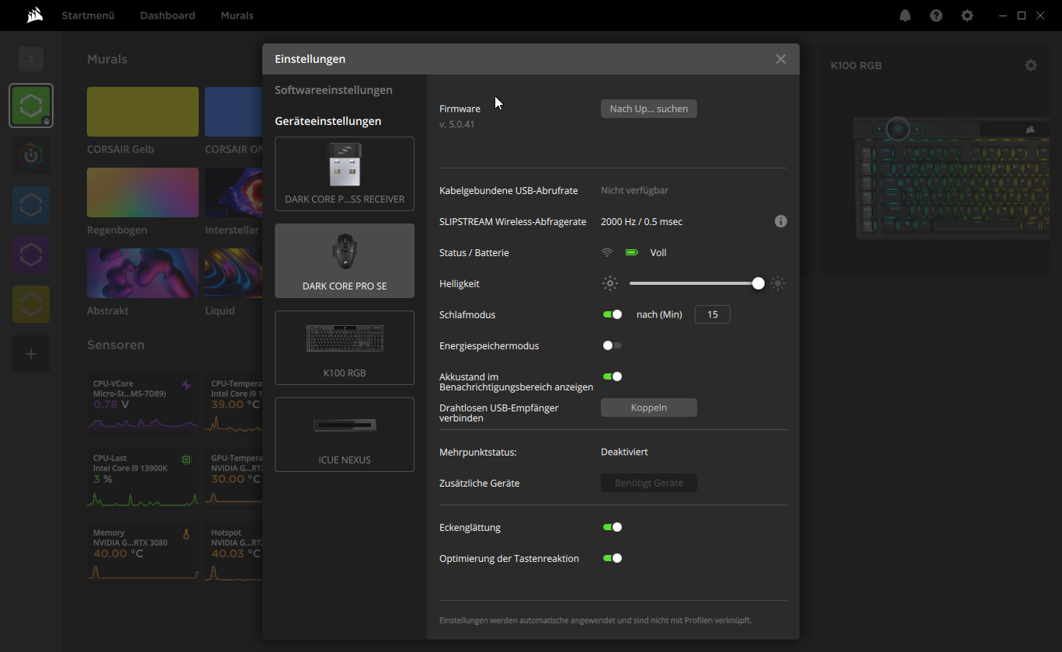The width and height of the screenshot is (1062, 652).
Task: Open the iCUE settings gear in the title bar
Action: pos(967,16)
